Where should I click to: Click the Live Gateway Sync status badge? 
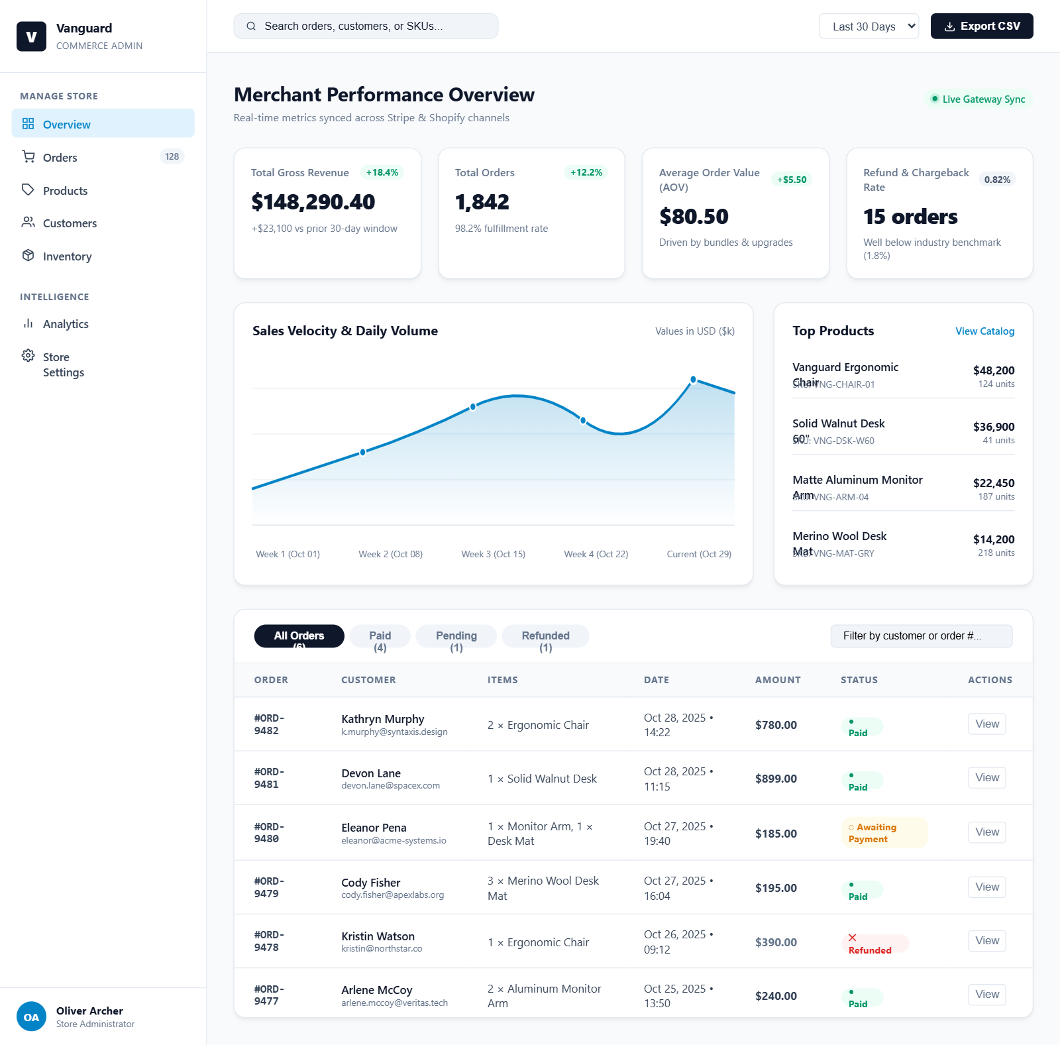pyautogui.click(x=978, y=99)
